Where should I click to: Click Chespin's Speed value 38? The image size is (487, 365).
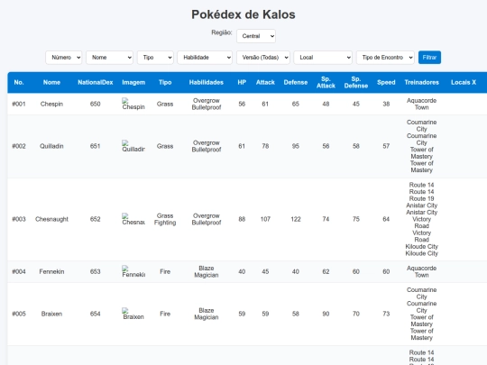click(x=386, y=104)
